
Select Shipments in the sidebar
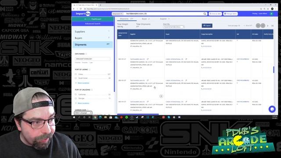[x=93, y=45]
